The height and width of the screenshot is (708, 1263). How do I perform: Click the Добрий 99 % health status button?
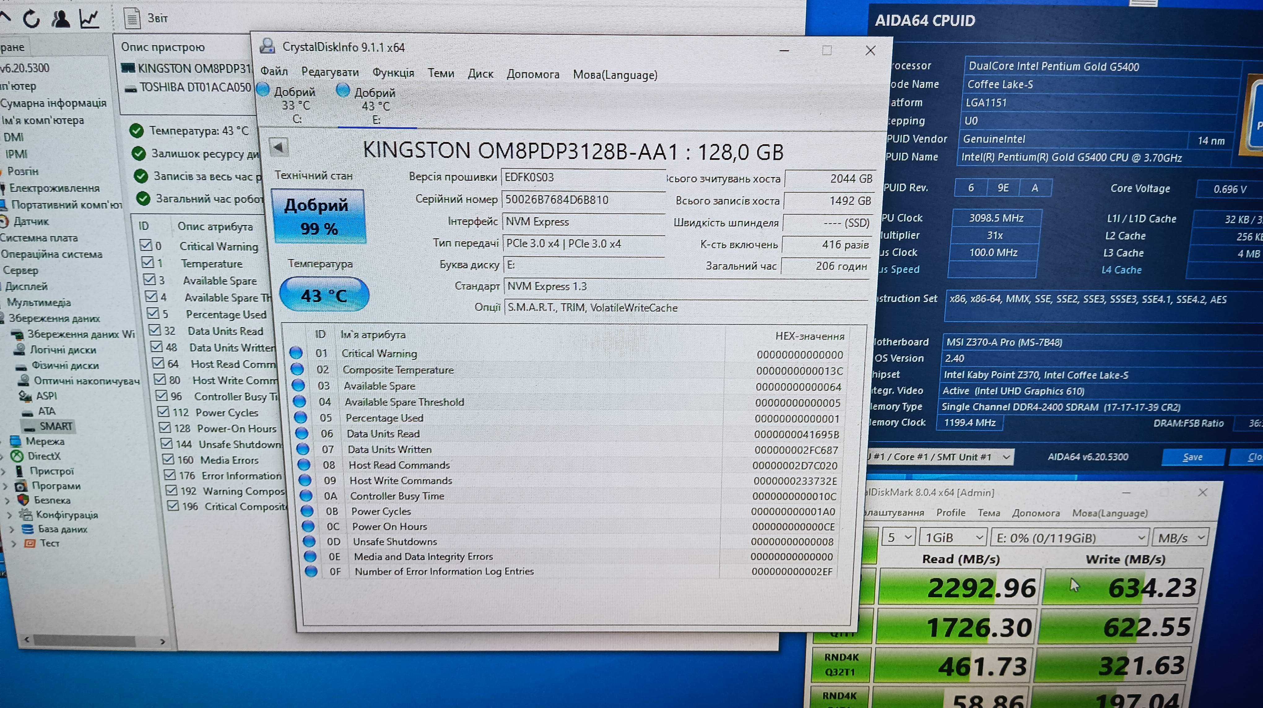[319, 216]
